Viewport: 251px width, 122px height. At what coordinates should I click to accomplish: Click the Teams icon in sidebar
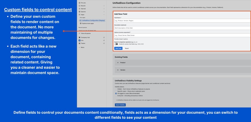[79, 43]
